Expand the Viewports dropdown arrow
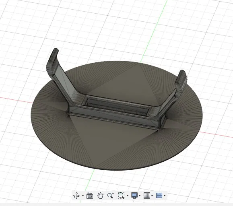This screenshot has width=233, height=206. coord(165,196)
